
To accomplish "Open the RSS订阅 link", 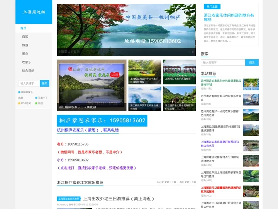I will (26, 103).
